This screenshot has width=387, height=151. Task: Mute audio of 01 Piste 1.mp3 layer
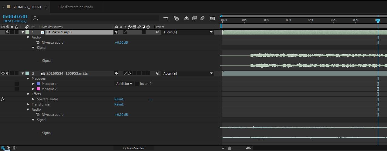click(x=7, y=32)
